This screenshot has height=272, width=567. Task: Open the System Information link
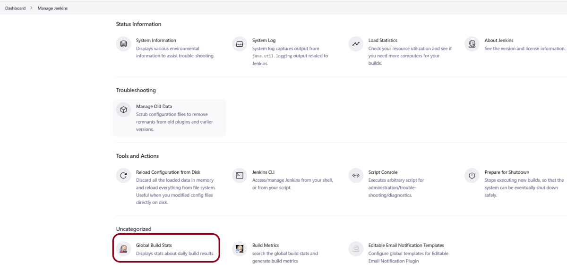click(156, 41)
